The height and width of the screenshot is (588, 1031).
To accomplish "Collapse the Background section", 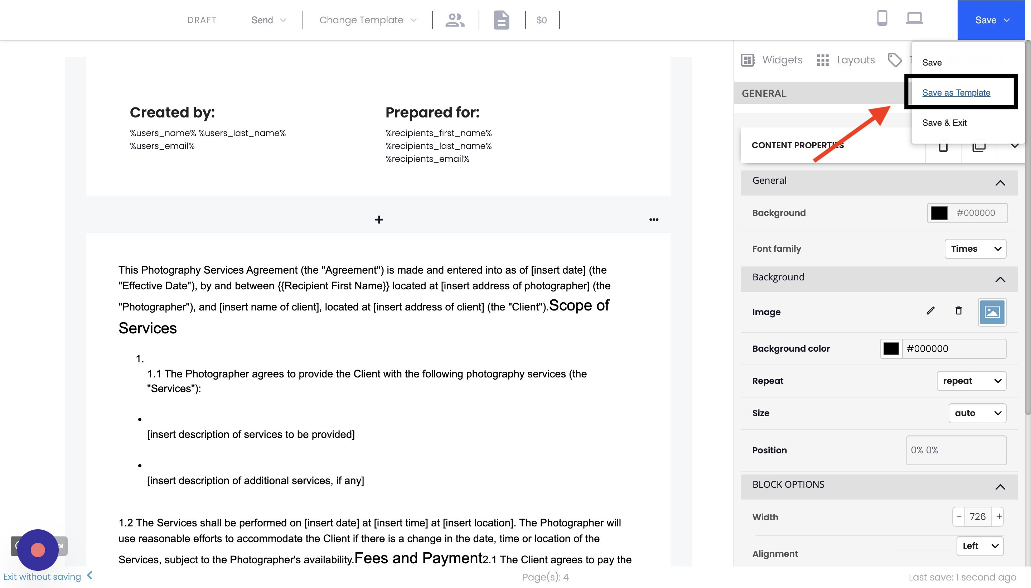I will coord(1001,279).
